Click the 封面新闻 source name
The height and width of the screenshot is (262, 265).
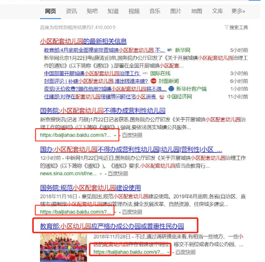[169, 81]
